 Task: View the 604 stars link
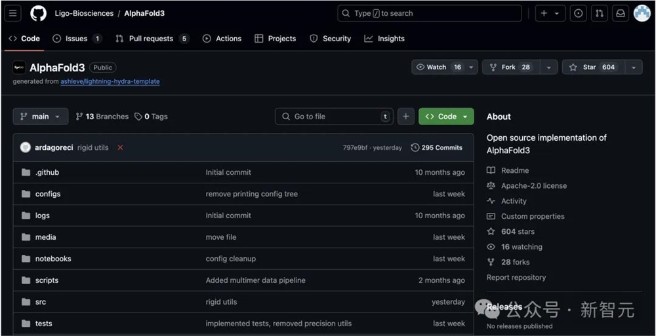point(510,231)
